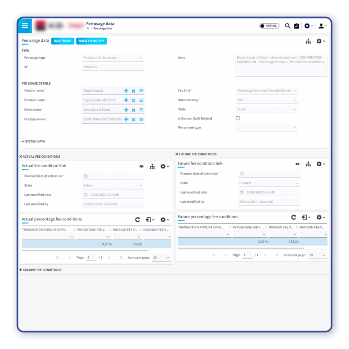
Task: Check Is Custom Swift Related checkbox
Action: (238, 118)
